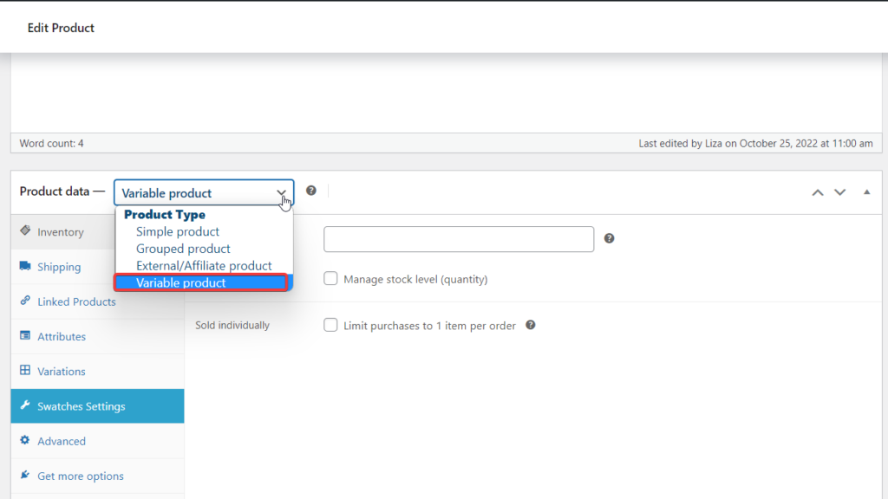Image resolution: width=888 pixels, height=499 pixels.
Task: Click help icon next to the text input
Action: click(x=609, y=239)
